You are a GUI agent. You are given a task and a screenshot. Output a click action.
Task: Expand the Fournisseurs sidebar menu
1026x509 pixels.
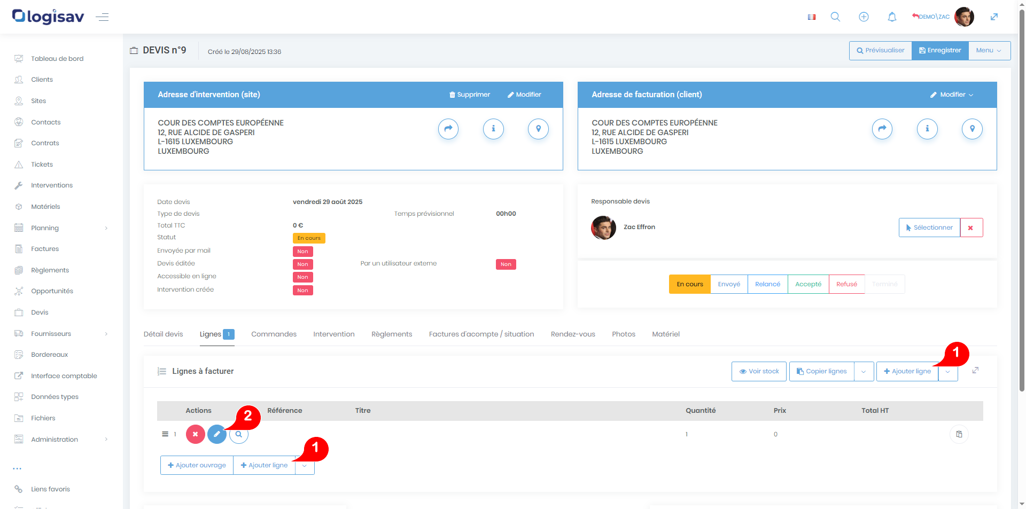point(61,334)
